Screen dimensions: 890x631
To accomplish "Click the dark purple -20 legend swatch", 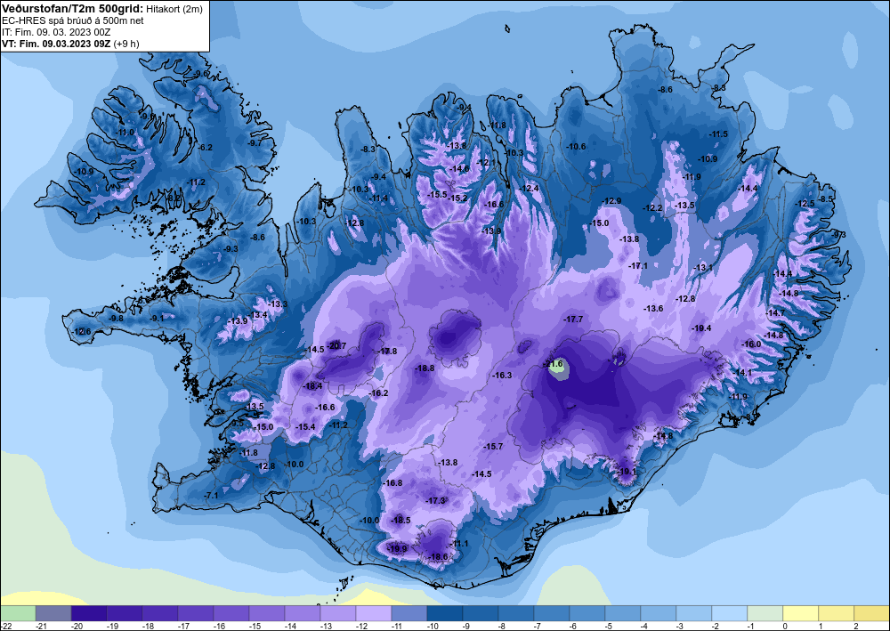I will [x=89, y=613].
